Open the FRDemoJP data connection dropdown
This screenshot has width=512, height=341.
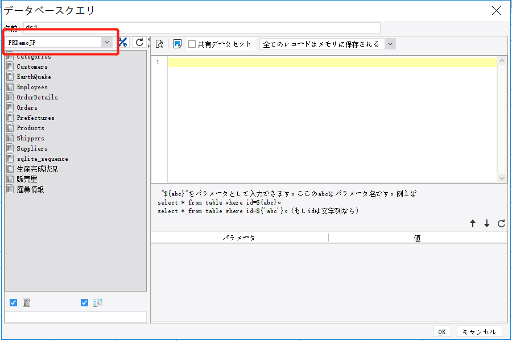106,42
